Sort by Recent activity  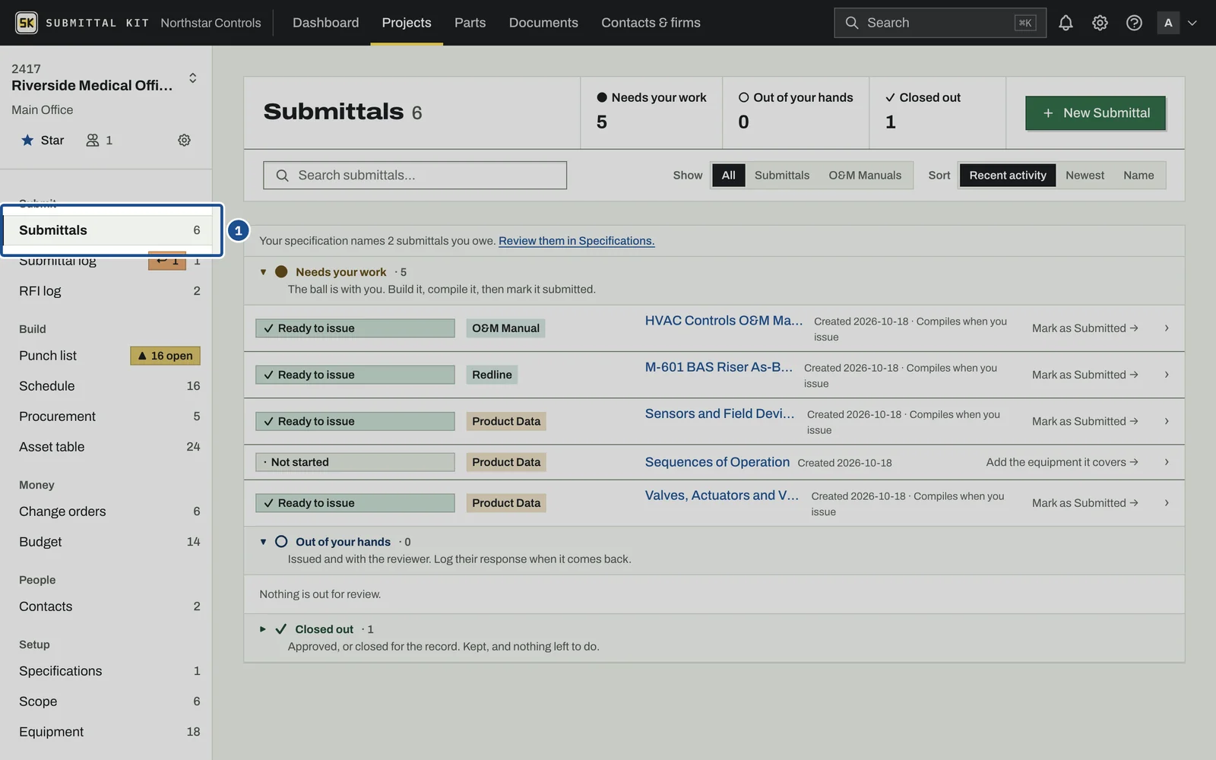pyautogui.click(x=1007, y=175)
